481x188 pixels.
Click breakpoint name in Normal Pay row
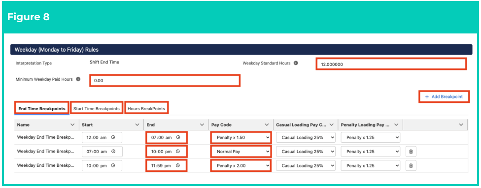46,151
